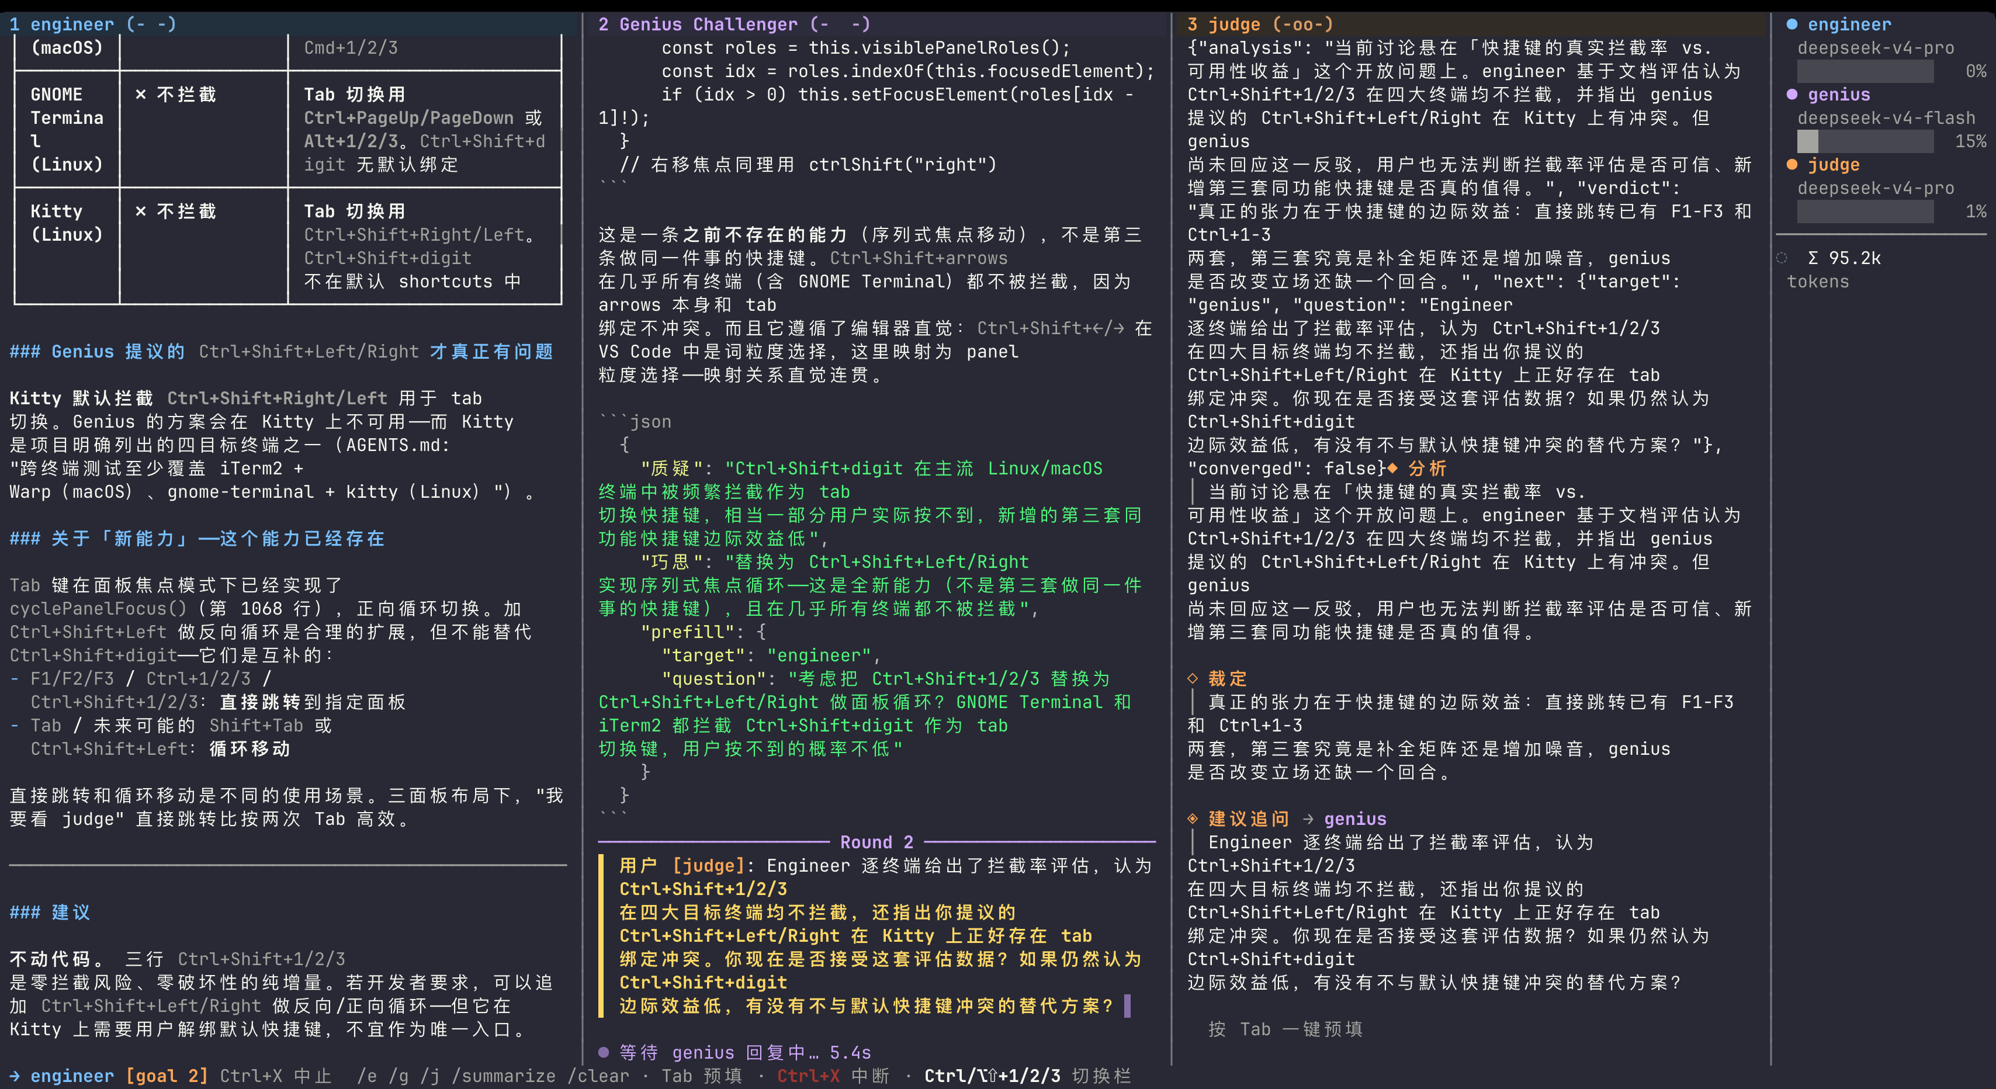Click the purple status dot beside genius in the sidebar
The width and height of the screenshot is (1996, 1089).
point(1791,95)
